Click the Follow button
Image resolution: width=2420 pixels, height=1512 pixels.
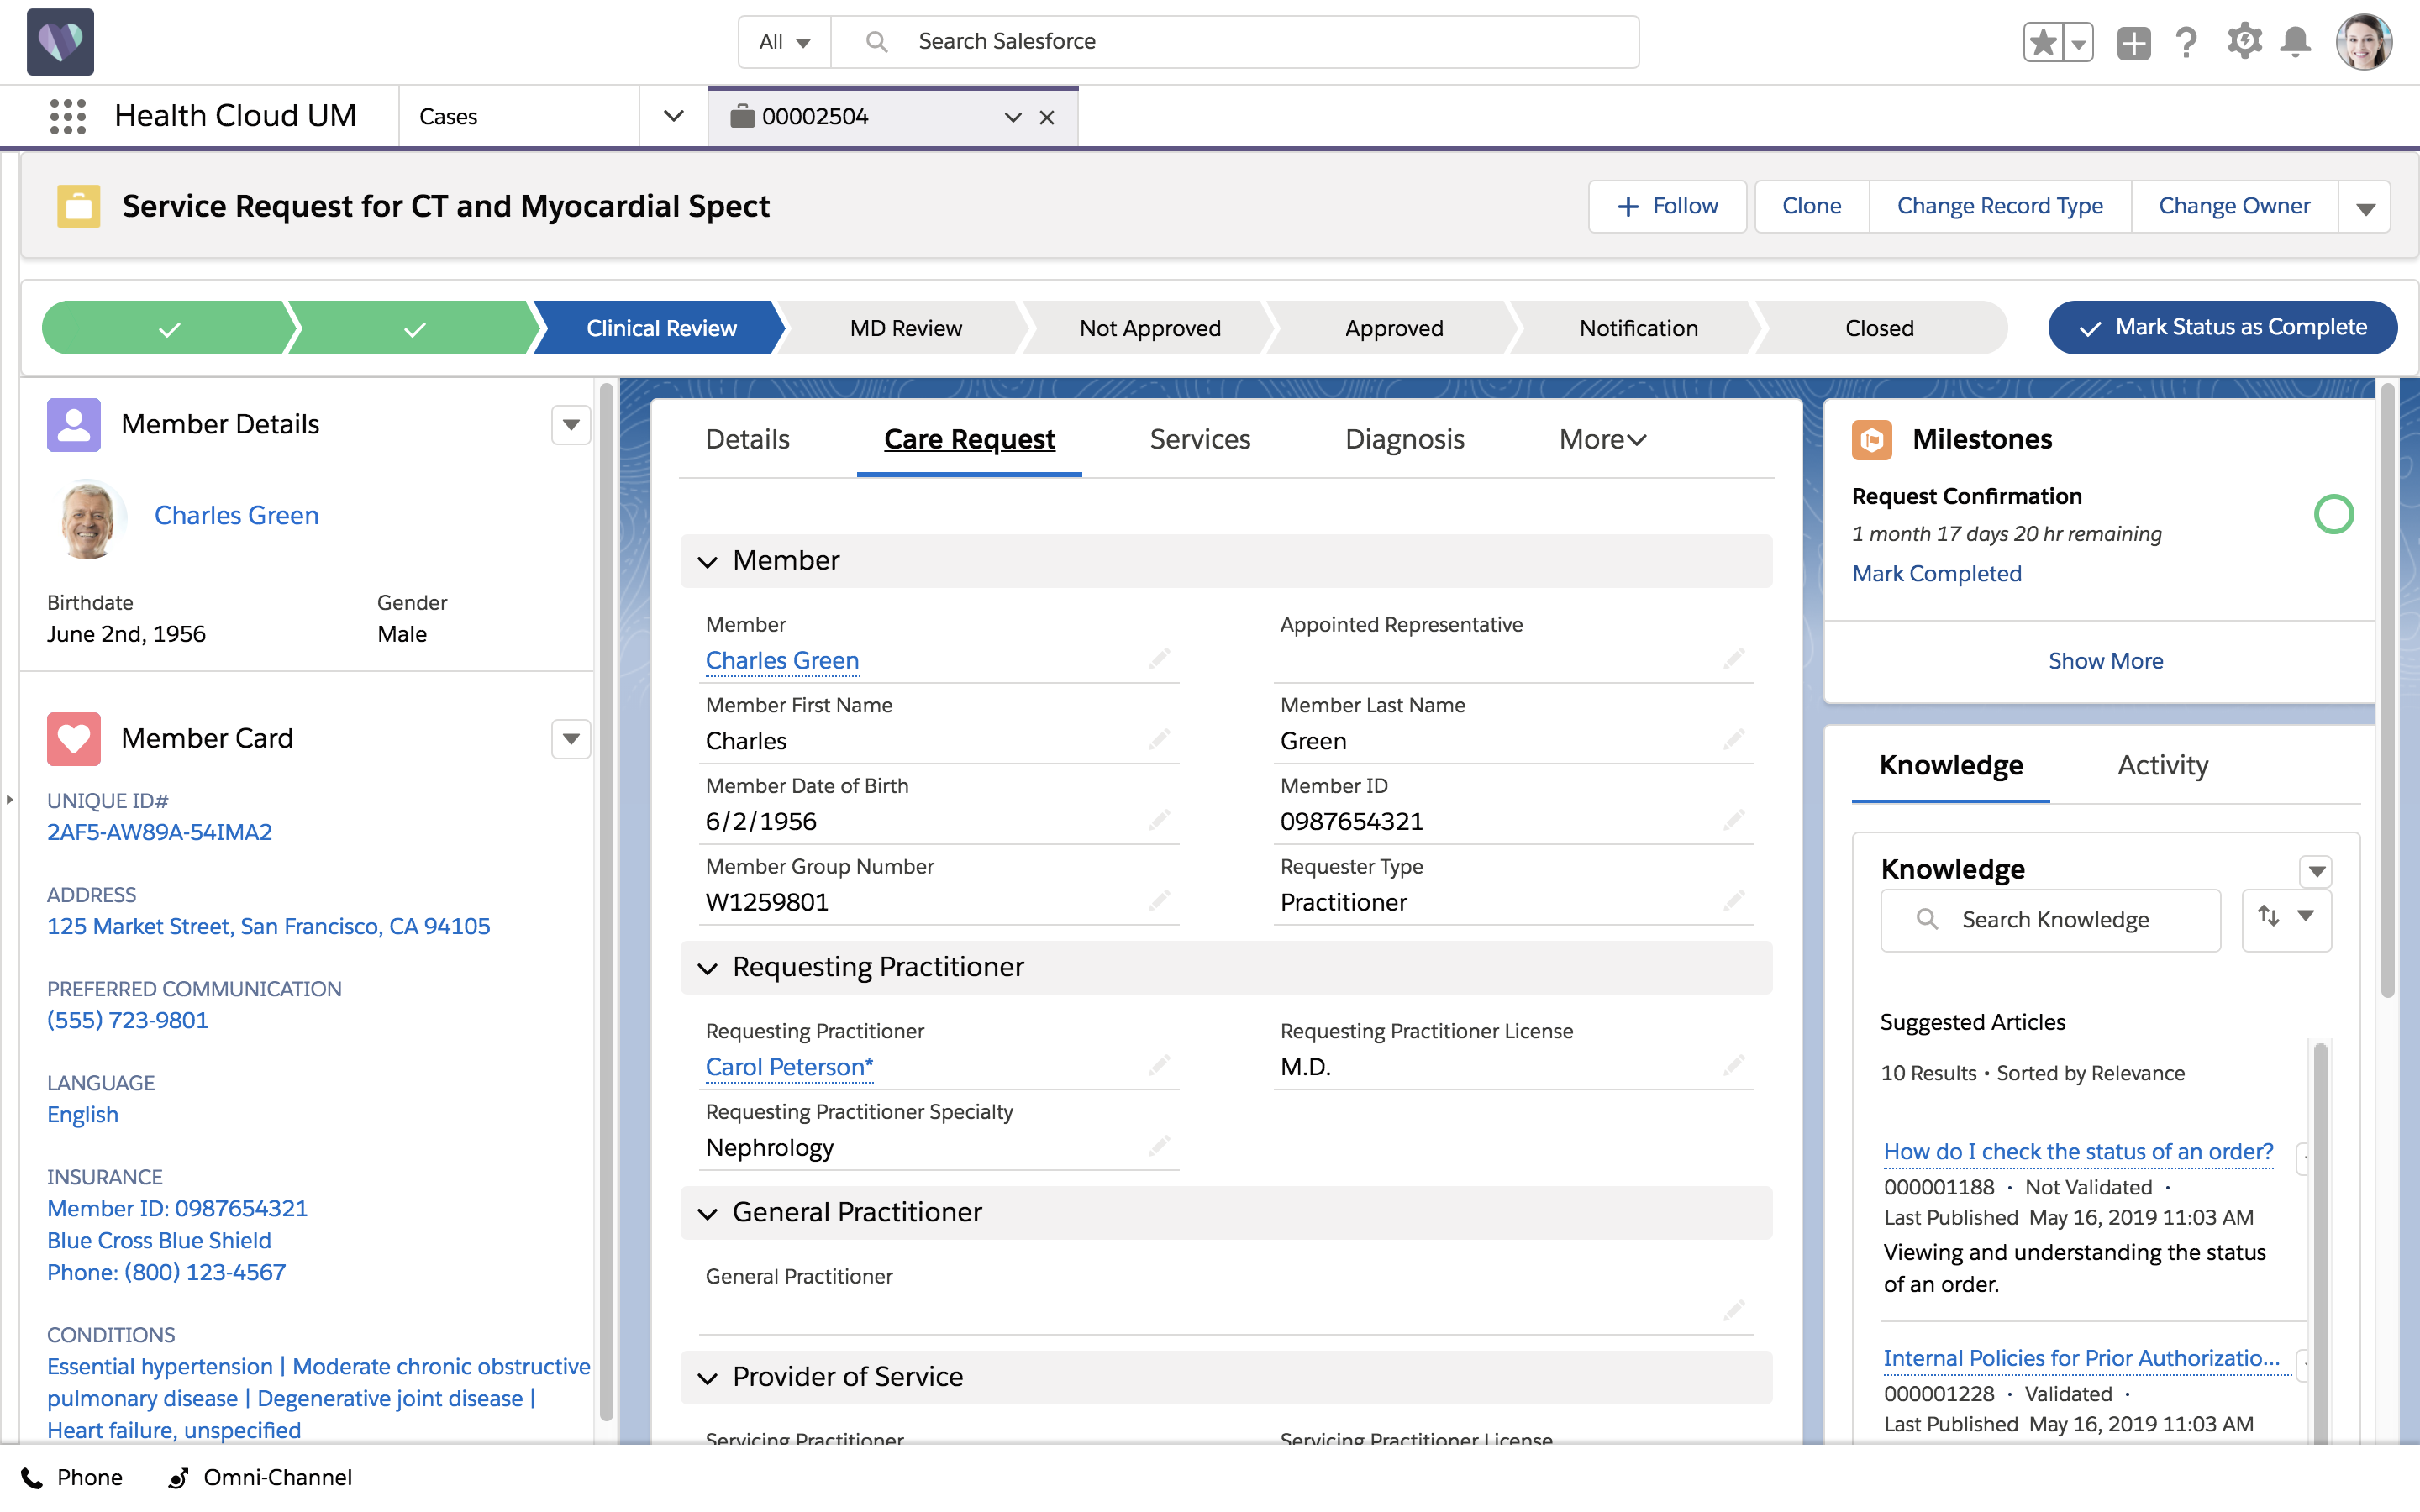pyautogui.click(x=1667, y=206)
